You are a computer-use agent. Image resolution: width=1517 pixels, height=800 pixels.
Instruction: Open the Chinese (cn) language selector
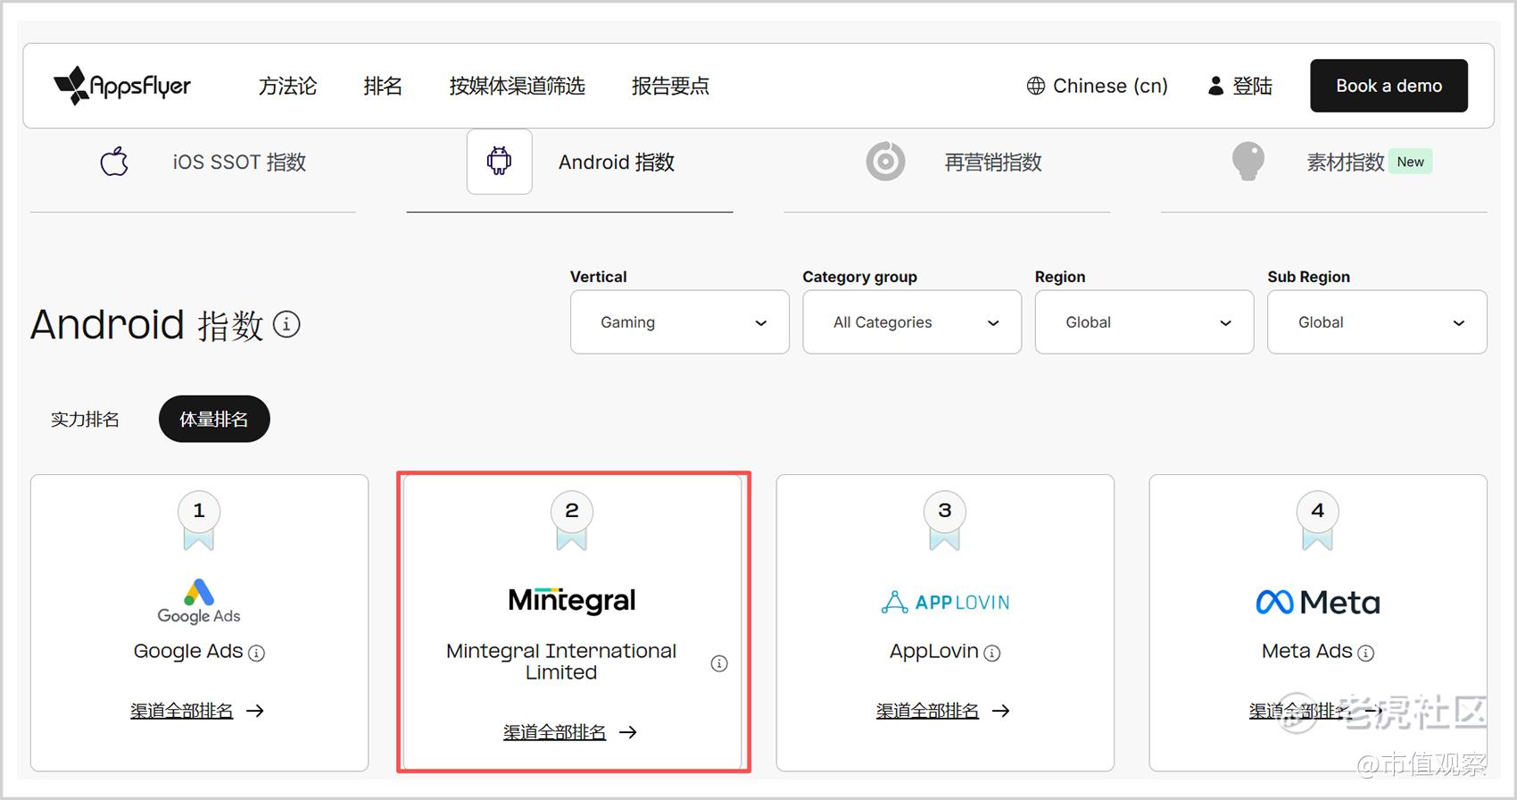pyautogui.click(x=1098, y=86)
